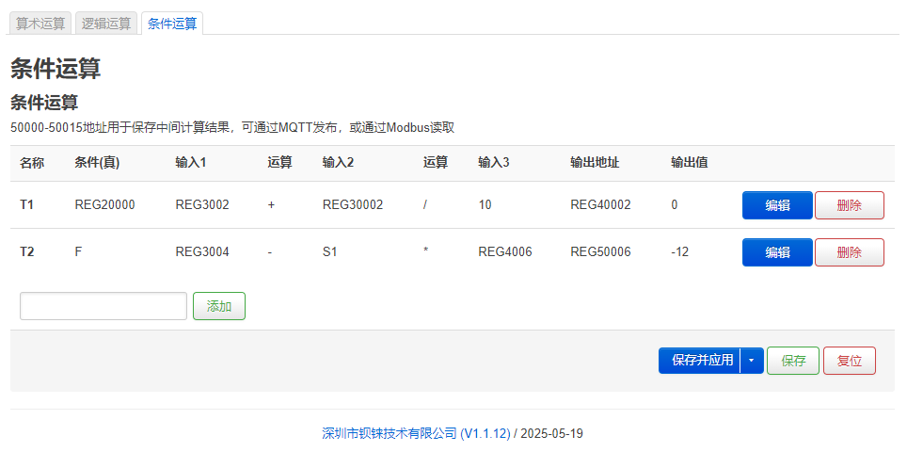
Task: Click the REG30002 input cell
Action: coord(353,205)
